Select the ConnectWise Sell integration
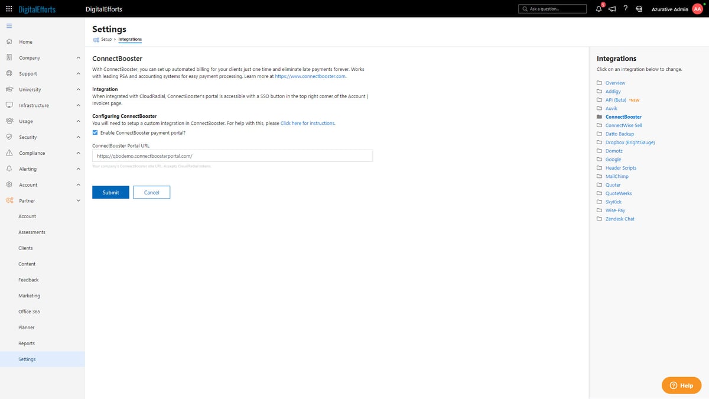The width and height of the screenshot is (709, 399). (624, 126)
